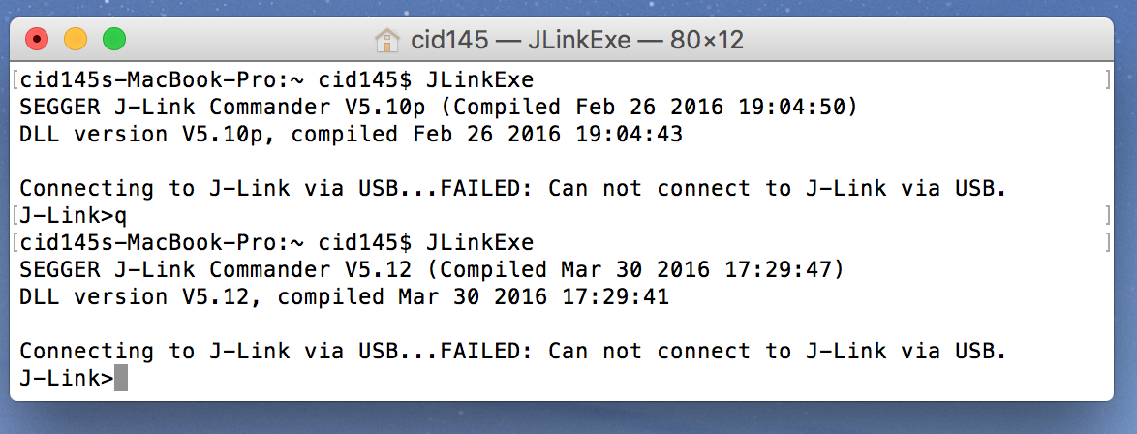Click the right bracket mark on second JLinkExe line
The width and height of the screenshot is (1137, 434).
coord(1108,242)
